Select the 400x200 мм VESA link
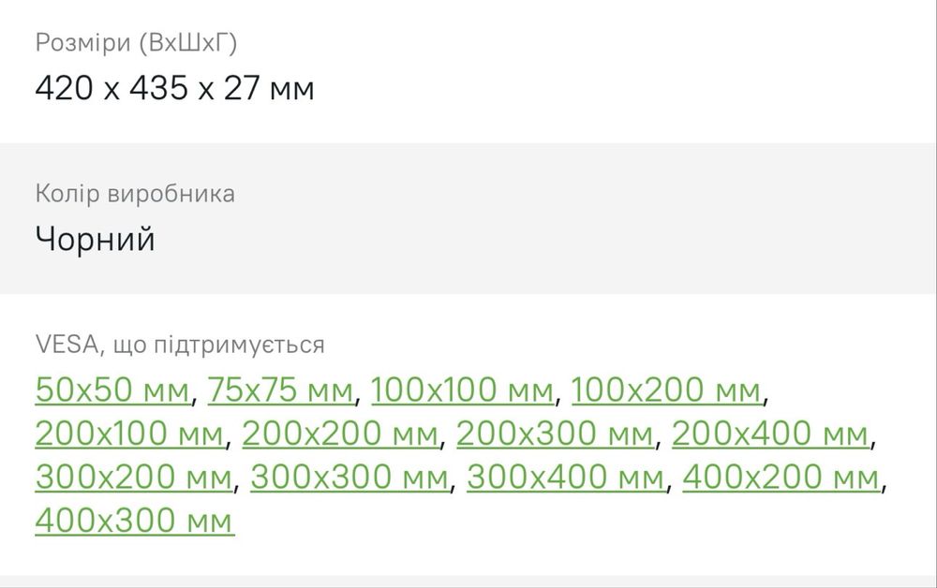 click(781, 478)
